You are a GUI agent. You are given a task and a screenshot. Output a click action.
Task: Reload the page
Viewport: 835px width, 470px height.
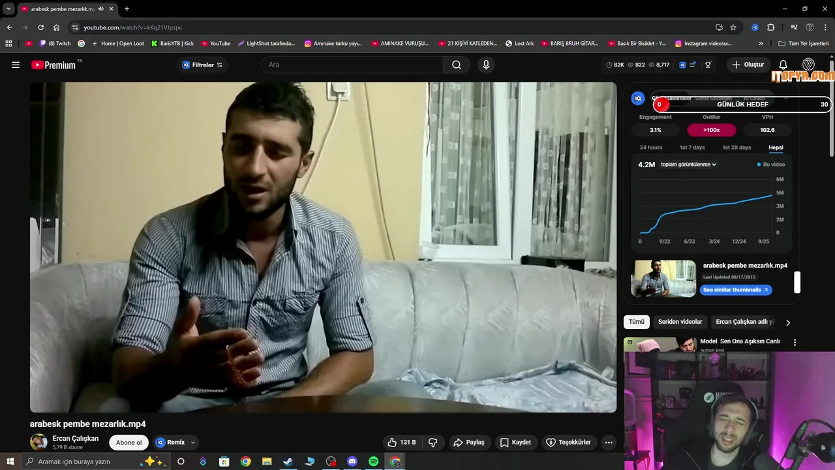tap(40, 27)
